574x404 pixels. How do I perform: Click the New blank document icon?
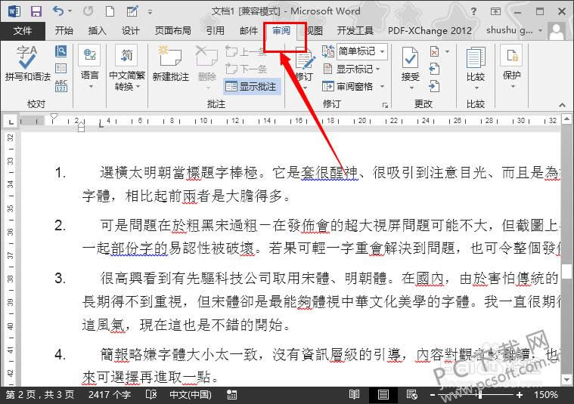(110, 11)
